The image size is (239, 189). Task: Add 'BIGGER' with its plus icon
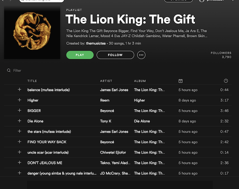(x=20, y=110)
